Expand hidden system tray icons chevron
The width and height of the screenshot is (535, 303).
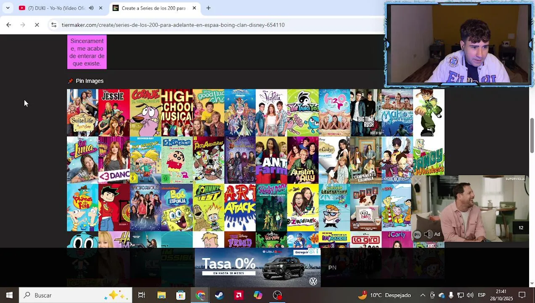tap(423, 295)
